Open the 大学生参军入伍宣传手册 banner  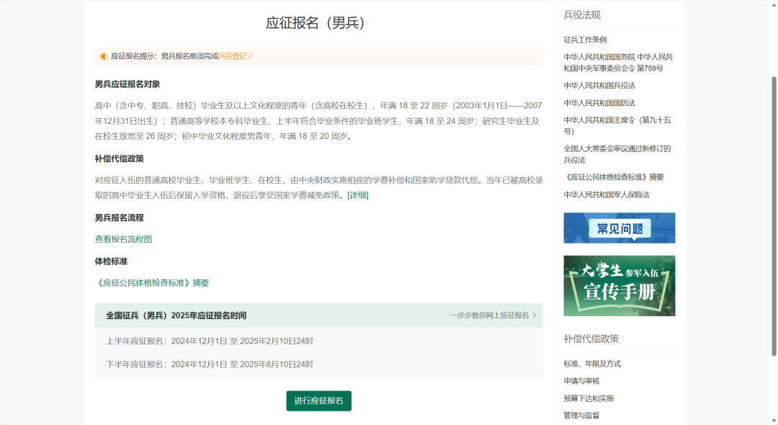coord(620,286)
